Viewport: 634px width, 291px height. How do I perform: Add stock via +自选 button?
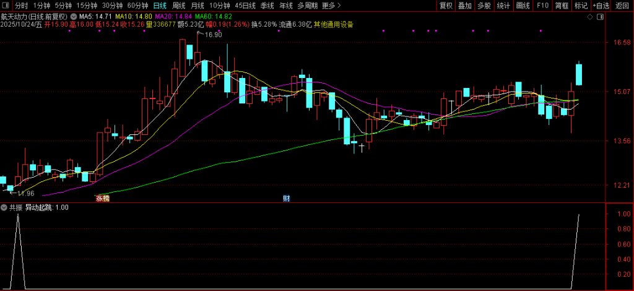600,6
